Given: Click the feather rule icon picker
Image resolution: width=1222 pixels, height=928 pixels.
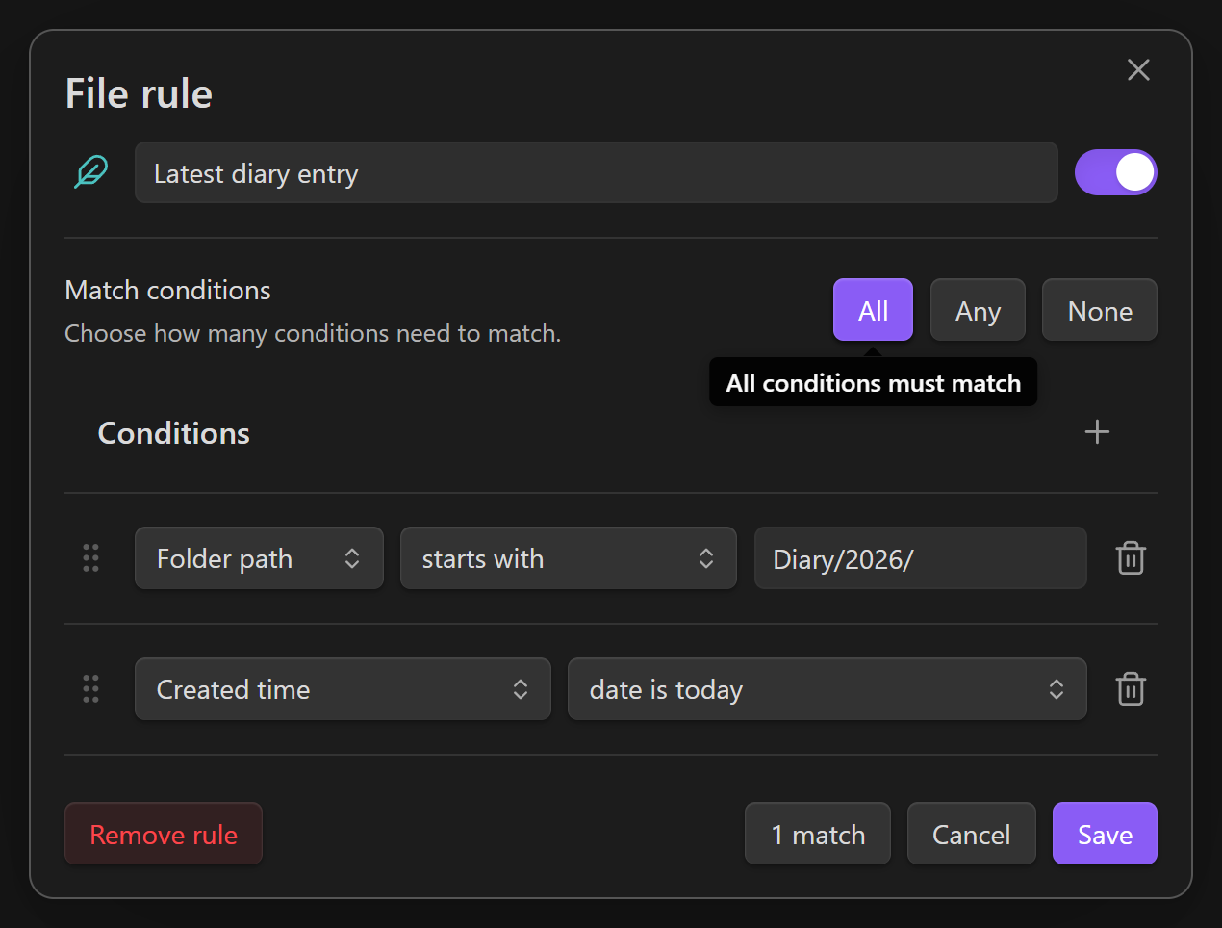Looking at the screenshot, I should click(90, 172).
